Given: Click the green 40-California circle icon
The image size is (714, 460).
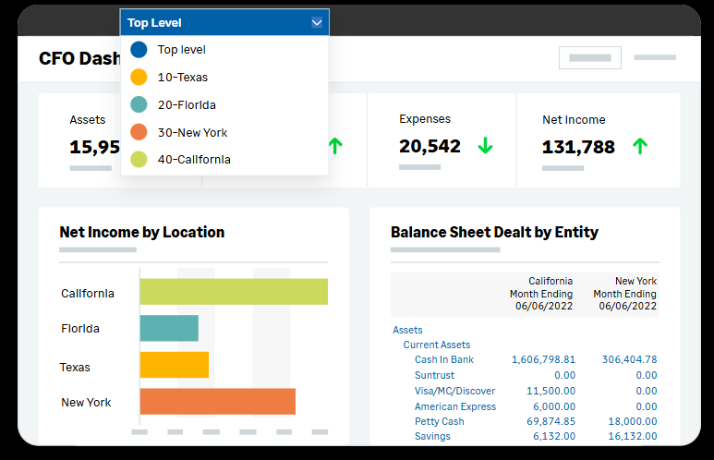Looking at the screenshot, I should (x=139, y=160).
